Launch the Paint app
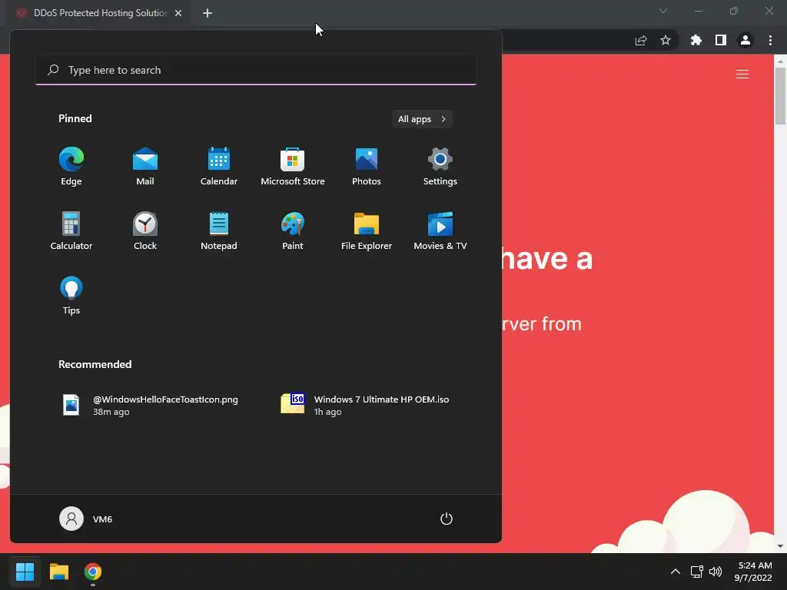This screenshot has height=590, width=787. coord(293,230)
